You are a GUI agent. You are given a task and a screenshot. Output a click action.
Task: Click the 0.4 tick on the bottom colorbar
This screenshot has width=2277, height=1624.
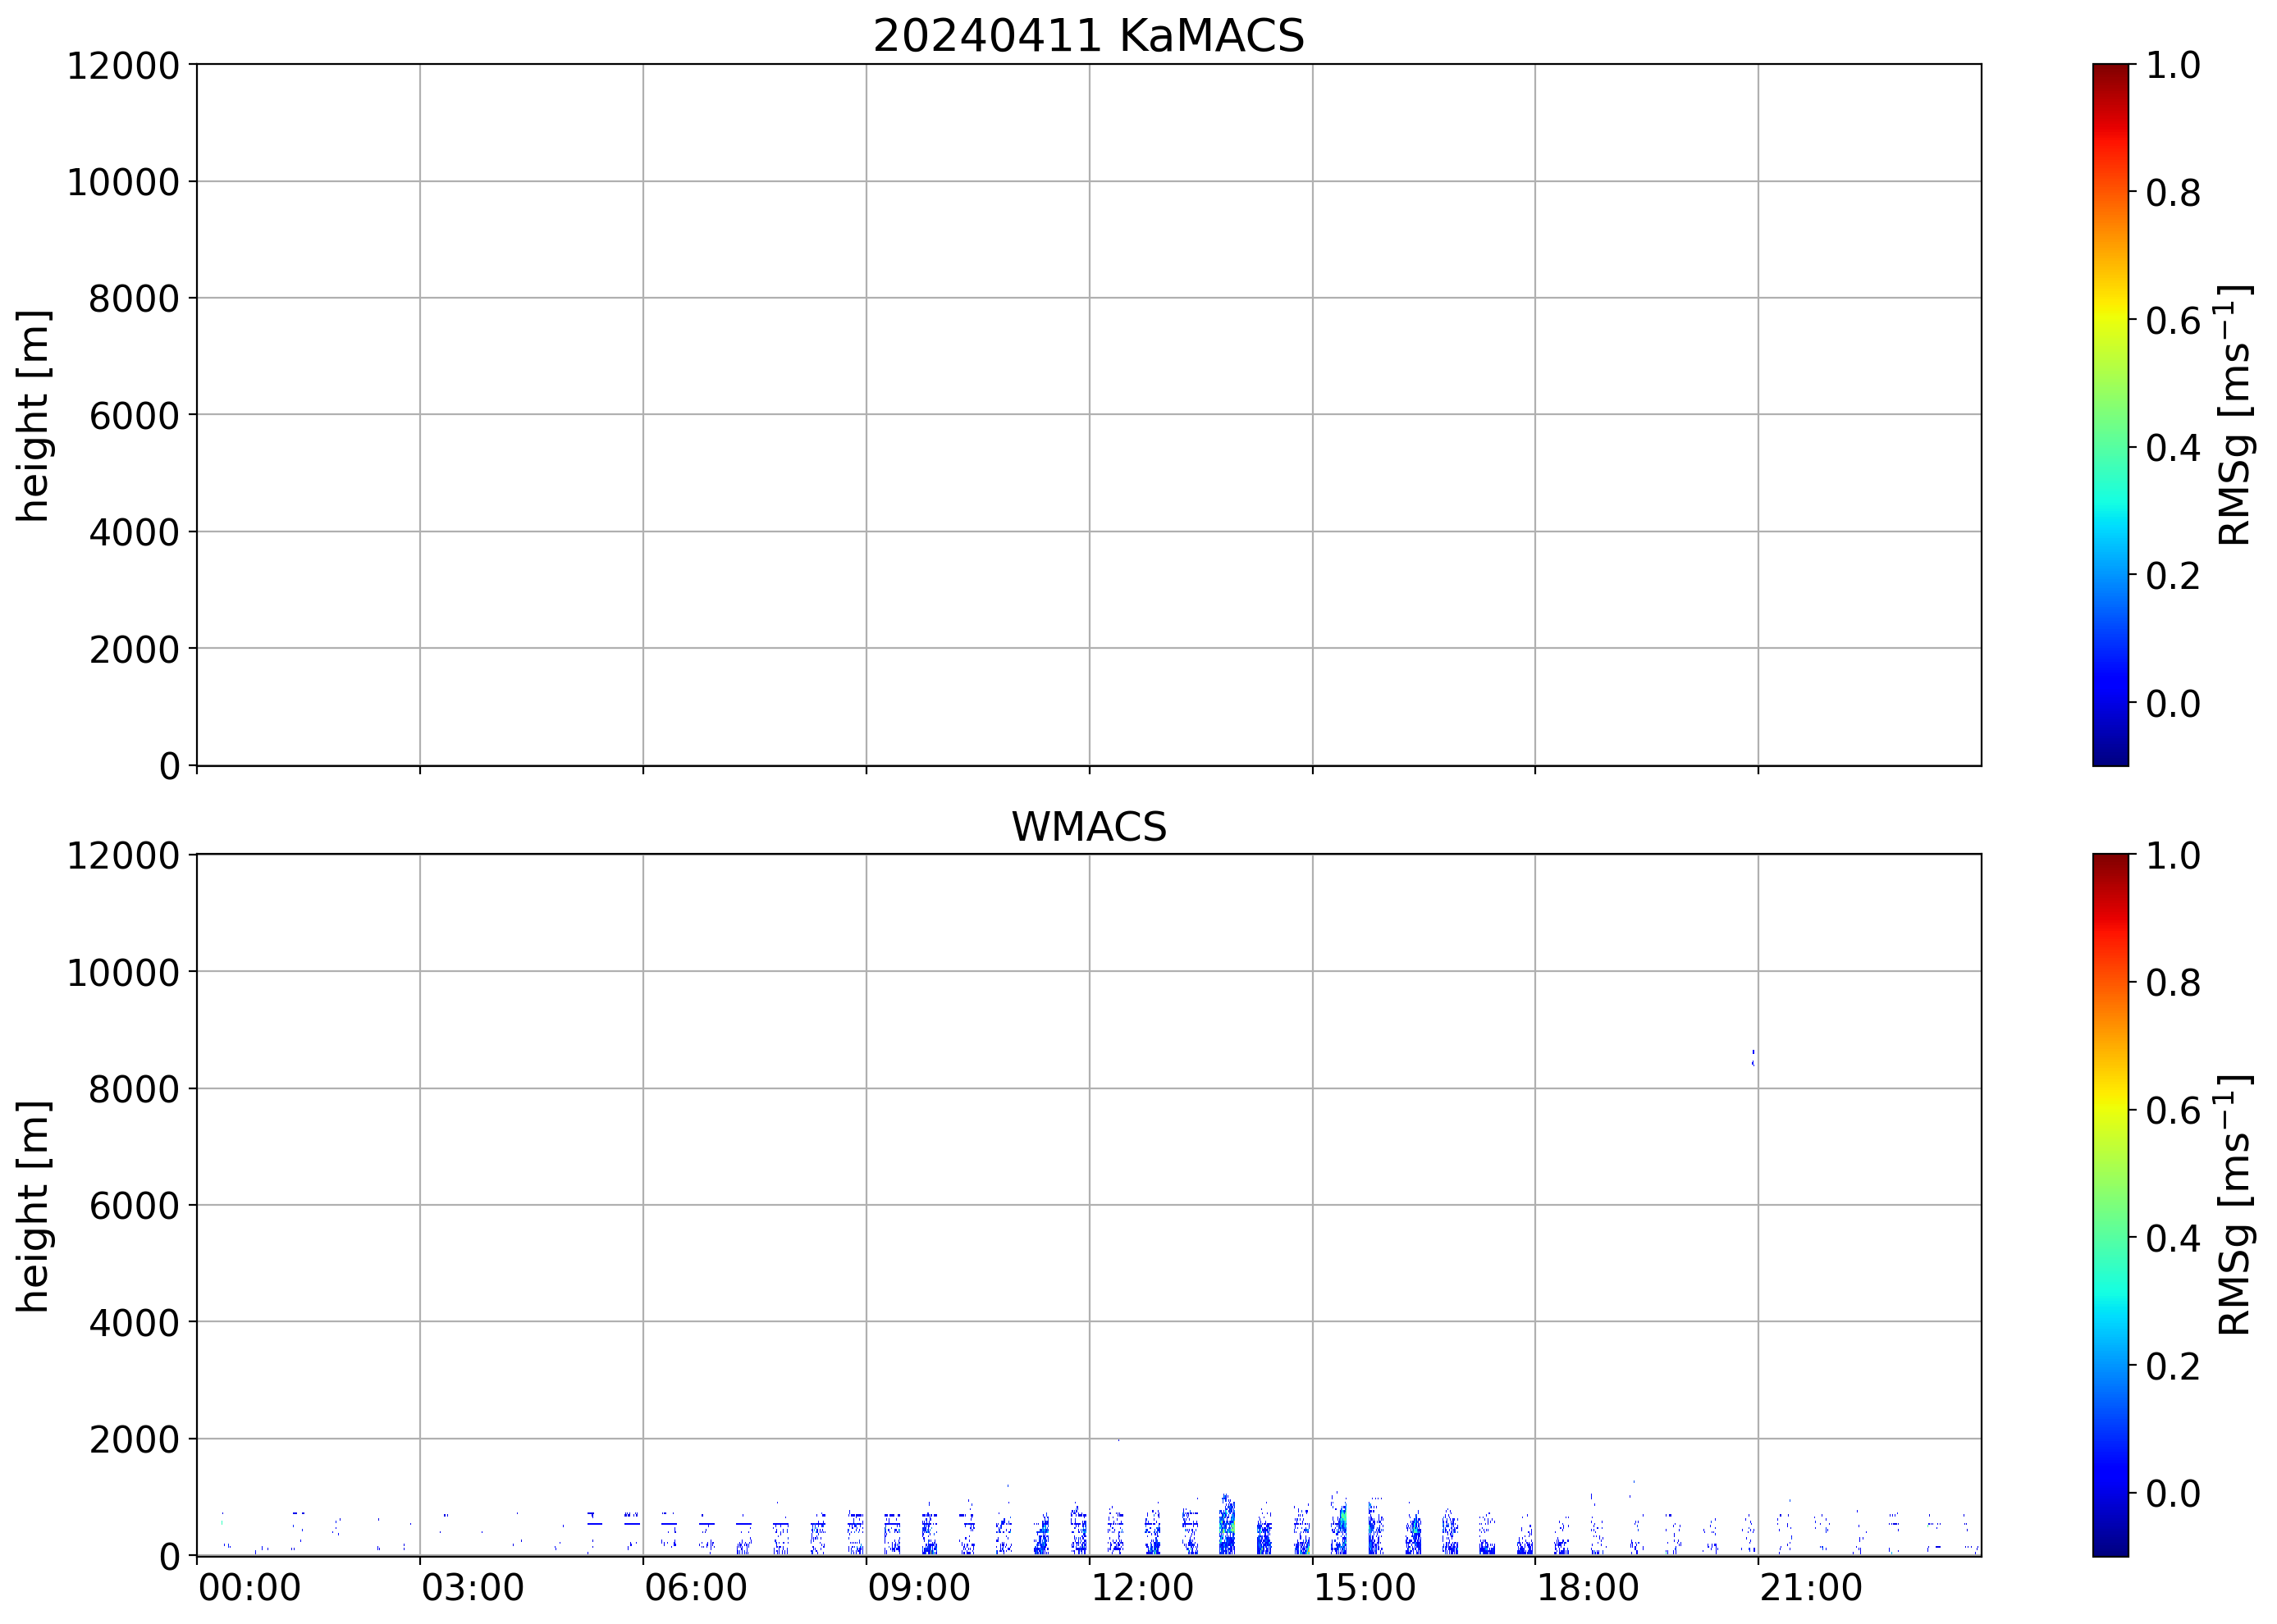click(2173, 1239)
